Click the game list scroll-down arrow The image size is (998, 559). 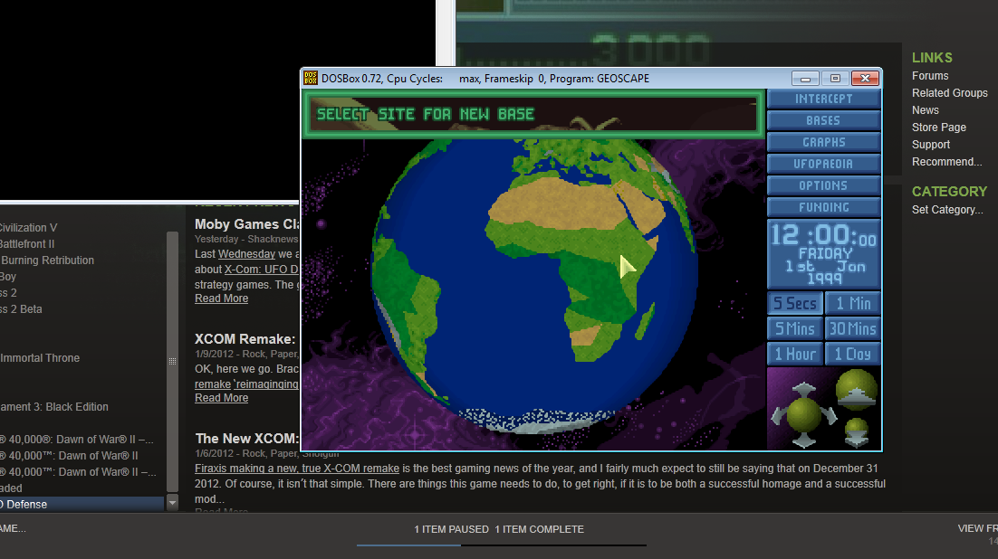(172, 504)
